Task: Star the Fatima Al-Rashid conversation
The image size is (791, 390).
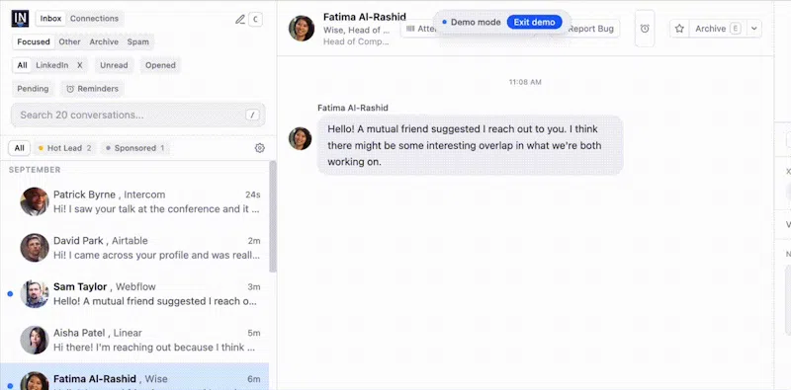Action: tap(679, 29)
